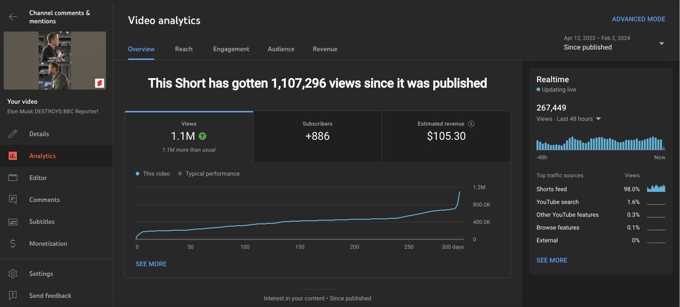Click the Channel comments & mentions heading
Viewport: 680px width, 307px height.
click(x=59, y=17)
